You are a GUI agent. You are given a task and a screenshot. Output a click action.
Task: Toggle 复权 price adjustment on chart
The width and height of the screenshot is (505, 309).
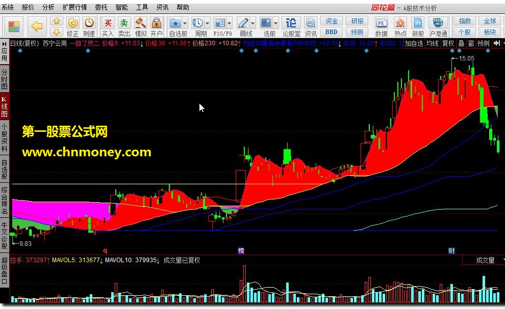pyautogui.click(x=448, y=43)
